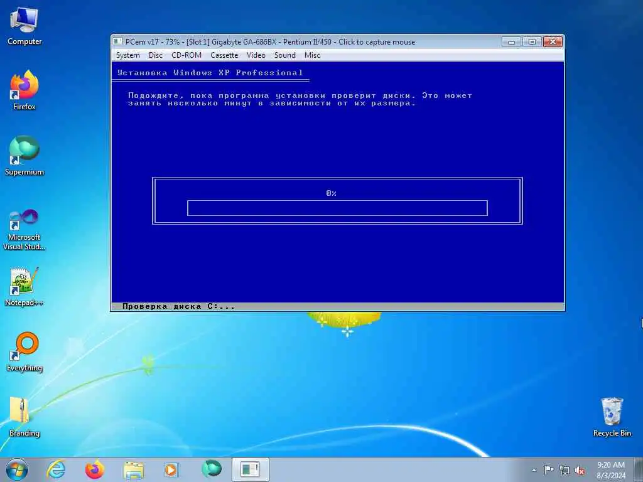643x482 pixels.
Task: Open the Misc menu in PCem
Action: coord(312,55)
